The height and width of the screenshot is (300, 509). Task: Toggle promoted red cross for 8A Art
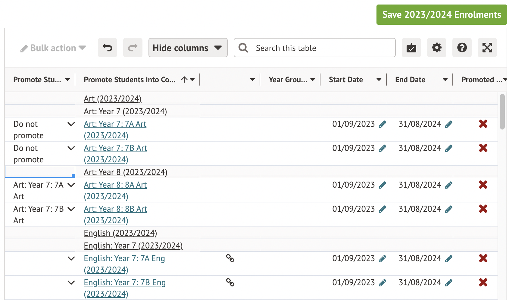tap(483, 185)
